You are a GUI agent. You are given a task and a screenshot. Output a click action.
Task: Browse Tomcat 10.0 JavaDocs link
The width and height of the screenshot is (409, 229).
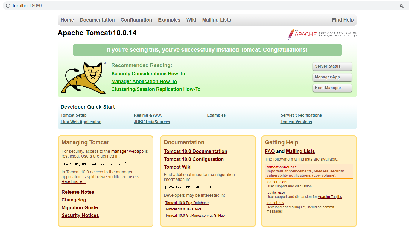[x=183, y=209]
